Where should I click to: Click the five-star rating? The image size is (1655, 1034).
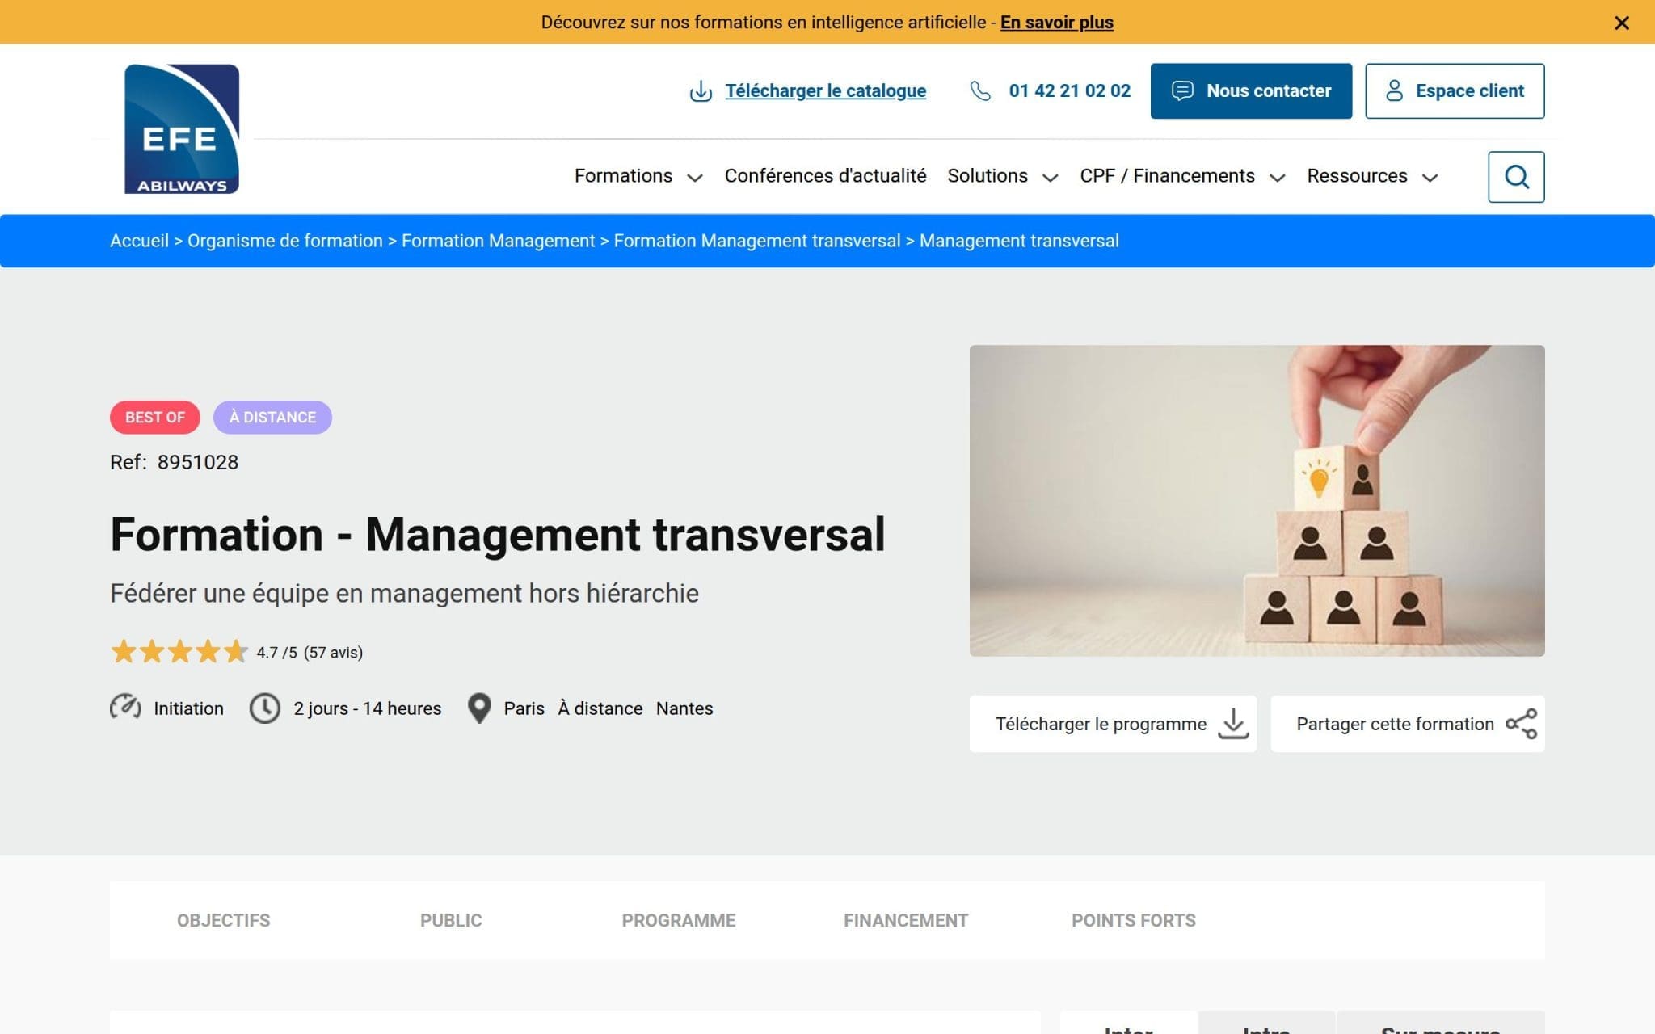(179, 651)
